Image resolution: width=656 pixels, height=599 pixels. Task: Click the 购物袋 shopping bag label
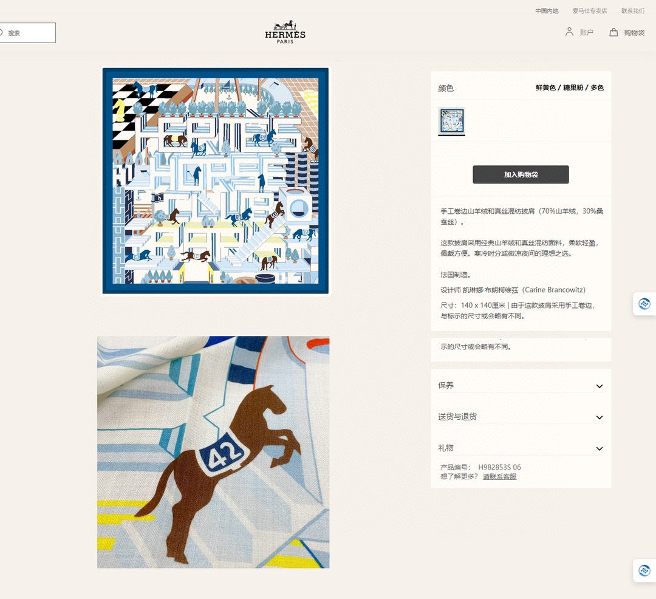pos(634,33)
